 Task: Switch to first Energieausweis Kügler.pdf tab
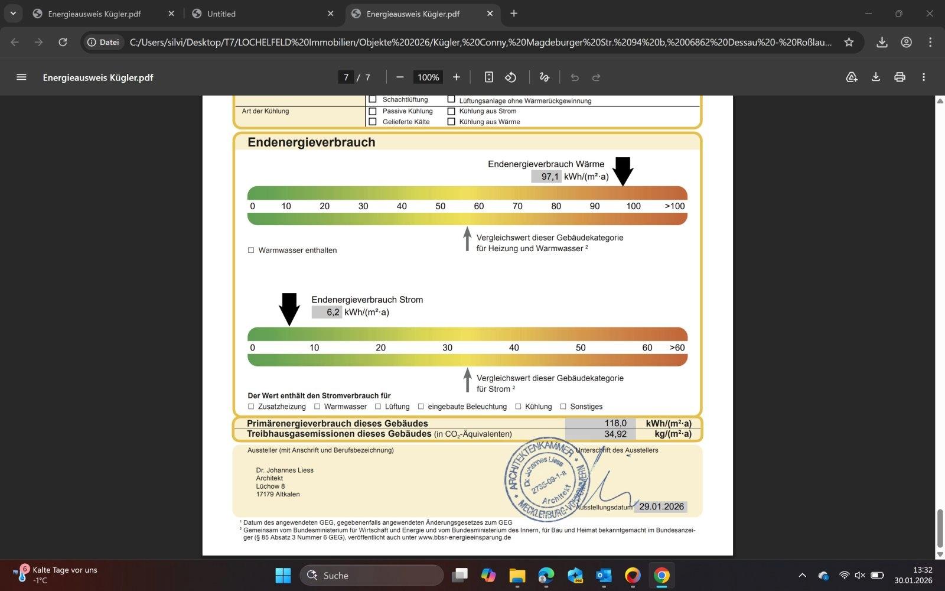[x=100, y=14]
